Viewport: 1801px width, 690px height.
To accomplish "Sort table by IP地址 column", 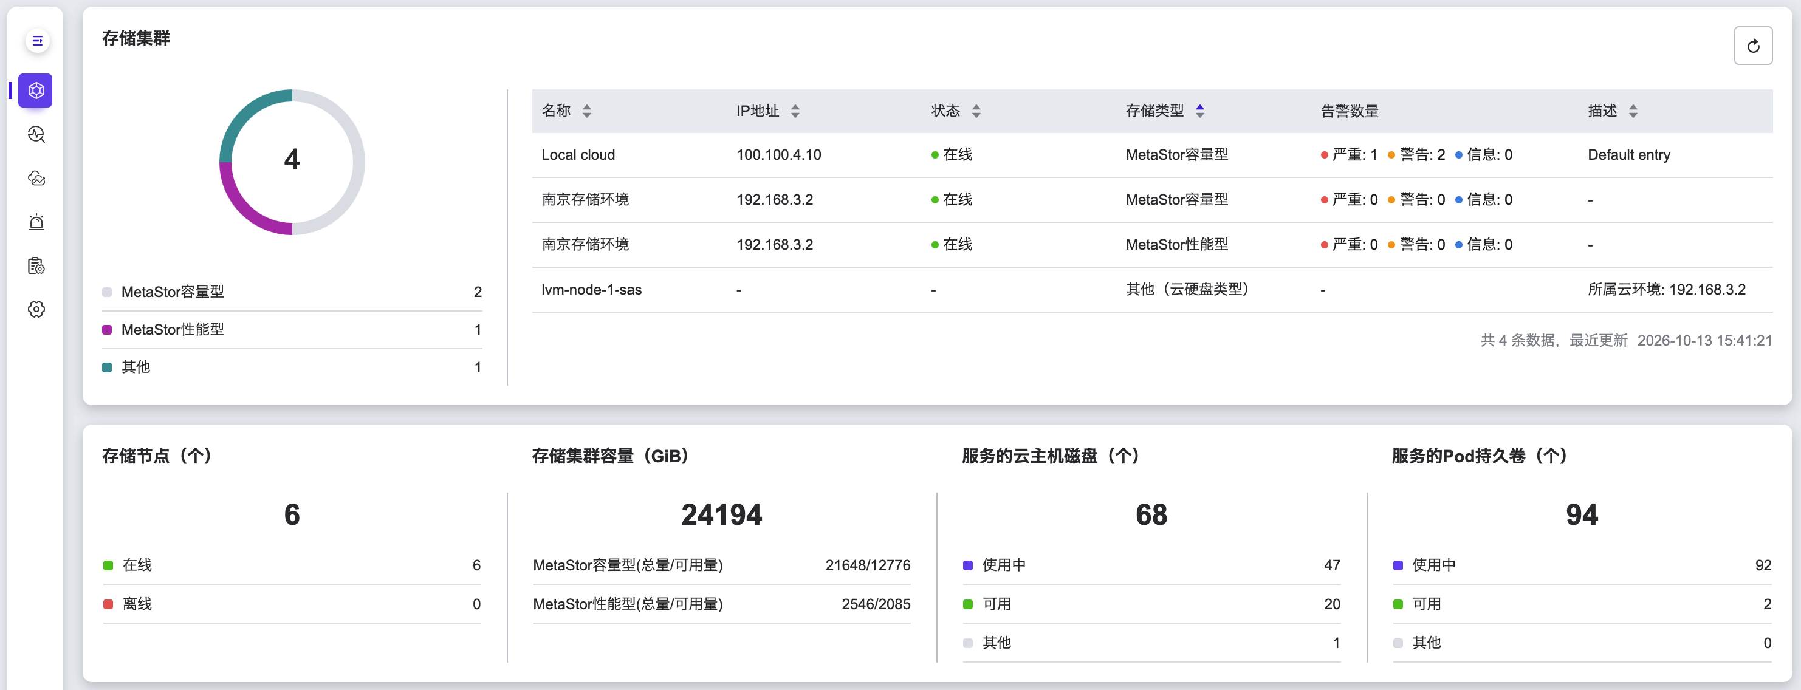I will click(795, 111).
